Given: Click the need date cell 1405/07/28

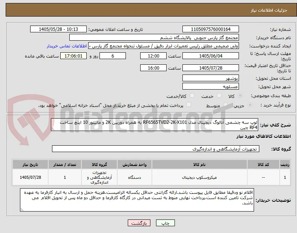Looking at the screenshot, I should [x=30, y=177].
